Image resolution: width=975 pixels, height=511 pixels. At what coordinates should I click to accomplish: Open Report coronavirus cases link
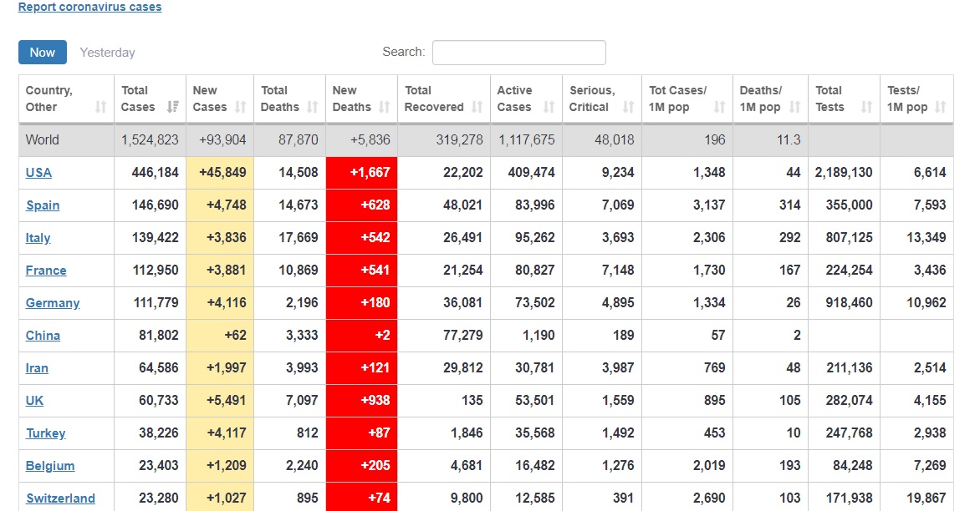tap(89, 7)
